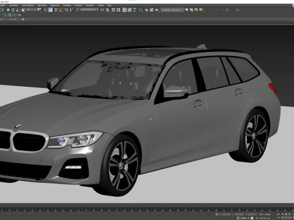Click the second-row oval shape icon
Viewport: 294px width, 220px height.
20,15
